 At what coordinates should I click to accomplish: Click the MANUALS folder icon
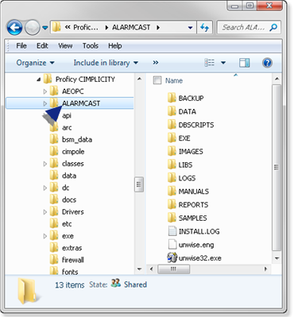tap(172, 191)
